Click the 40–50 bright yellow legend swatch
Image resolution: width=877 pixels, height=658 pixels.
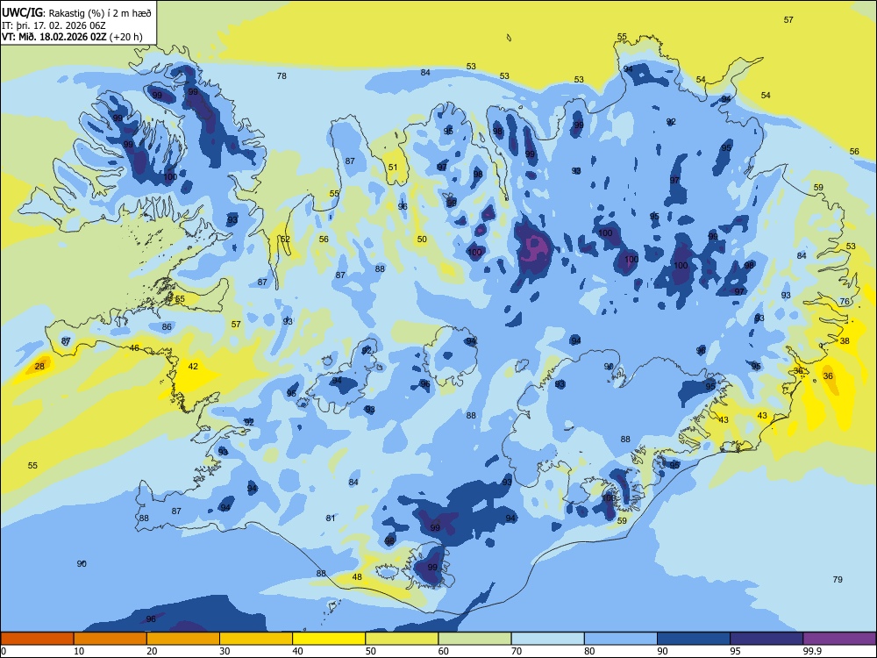click(329, 639)
